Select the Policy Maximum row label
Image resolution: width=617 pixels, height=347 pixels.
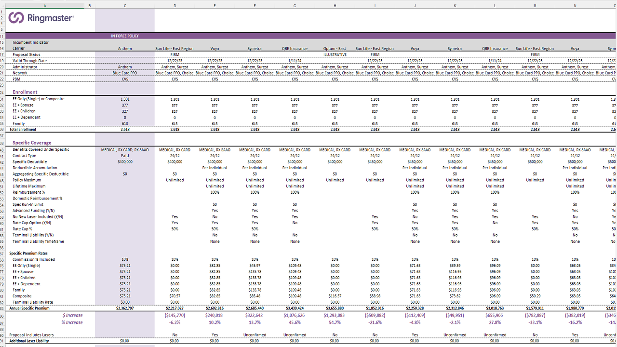[x=27, y=180]
